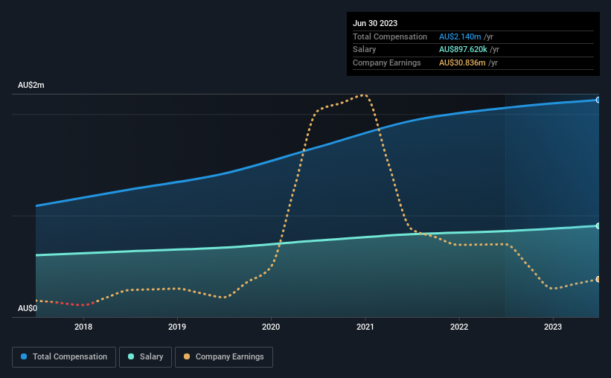
Task: Click the AU$0 y-axis label
Action: point(28,308)
